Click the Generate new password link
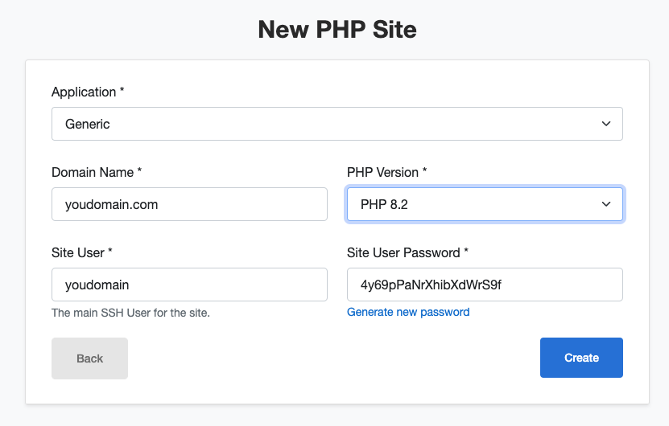This screenshot has height=426, width=669. pyautogui.click(x=408, y=312)
